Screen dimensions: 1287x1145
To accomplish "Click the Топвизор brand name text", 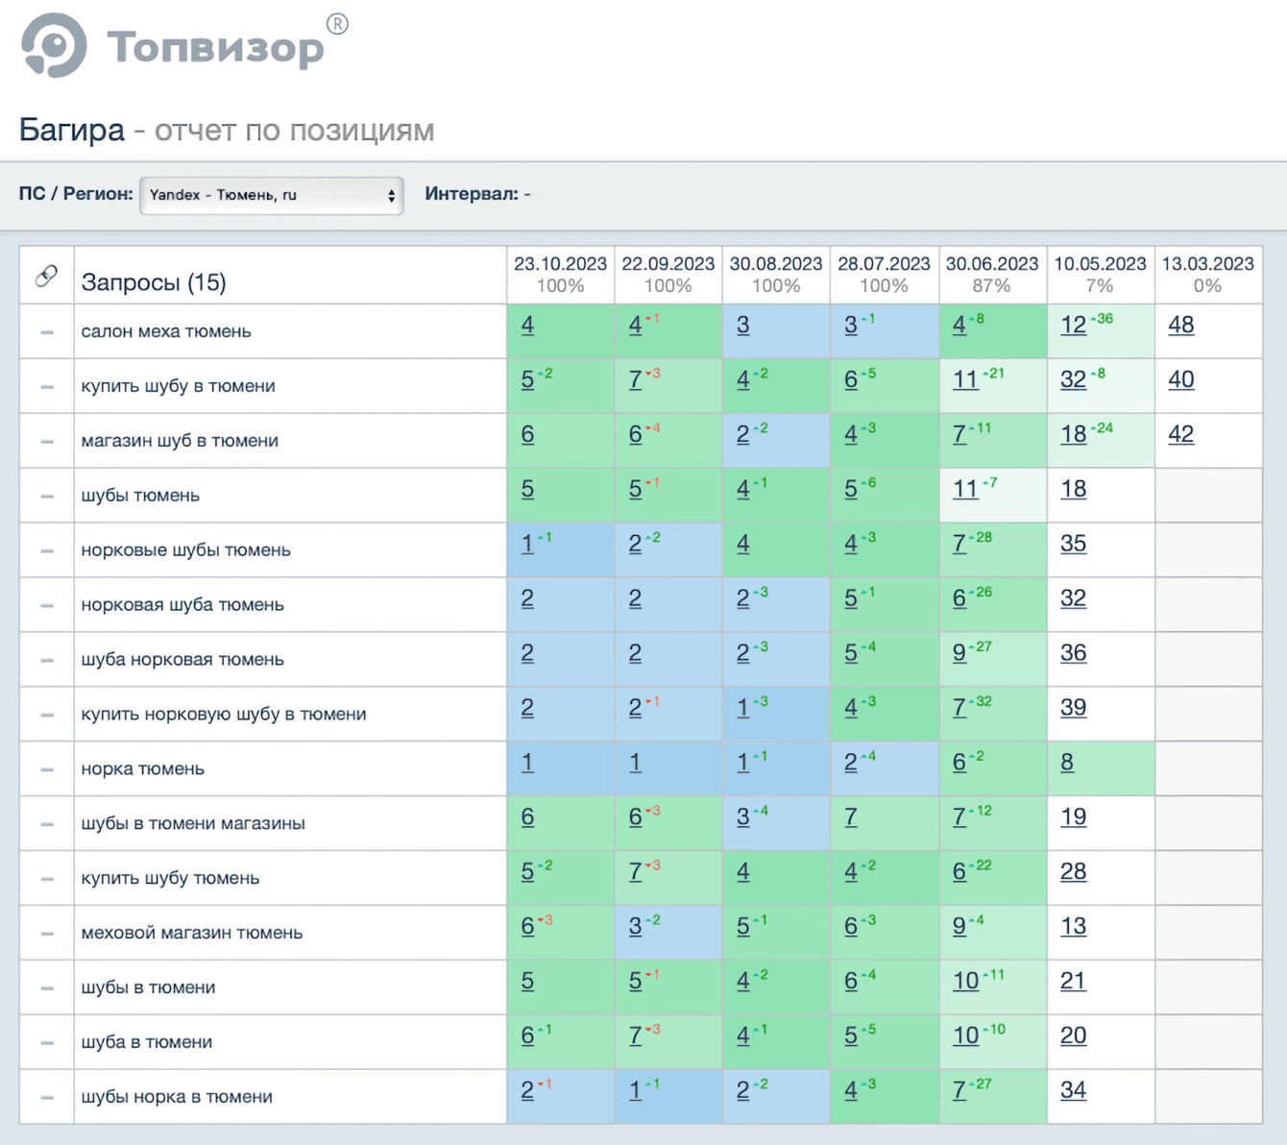I will 216,47.
